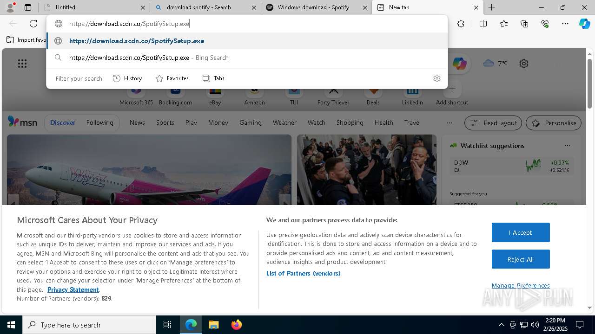
Task: Open the Collections toolbar icon
Action: tap(524, 24)
